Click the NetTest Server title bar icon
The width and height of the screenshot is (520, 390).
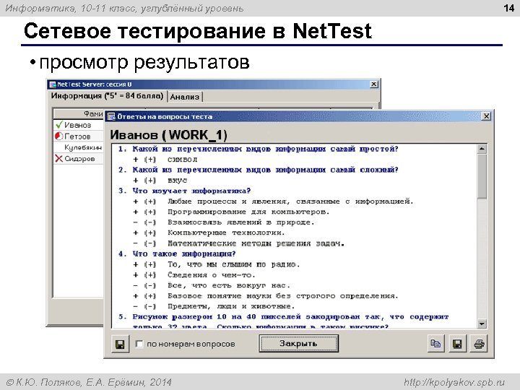coord(53,84)
